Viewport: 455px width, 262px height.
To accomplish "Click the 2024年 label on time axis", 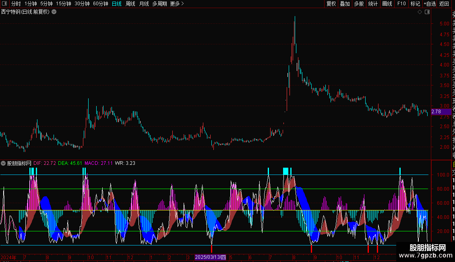I will 8,257.
